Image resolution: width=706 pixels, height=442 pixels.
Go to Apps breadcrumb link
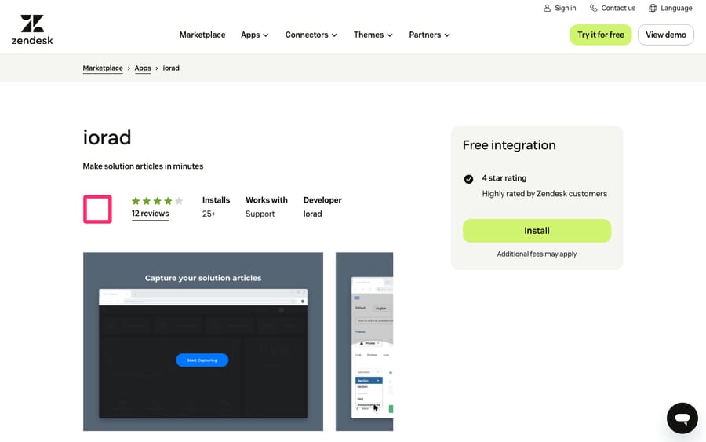tap(143, 68)
